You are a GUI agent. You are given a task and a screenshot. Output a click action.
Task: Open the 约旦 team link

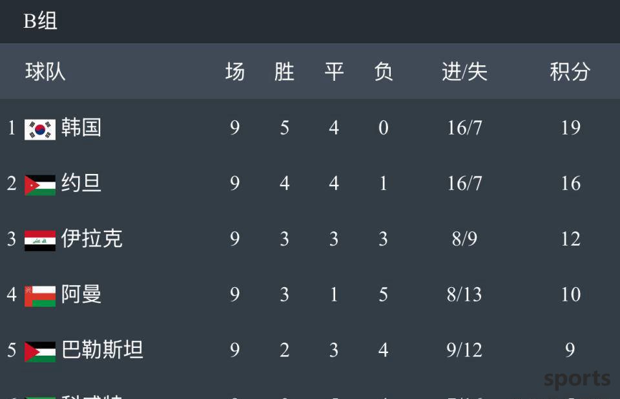coord(81,183)
